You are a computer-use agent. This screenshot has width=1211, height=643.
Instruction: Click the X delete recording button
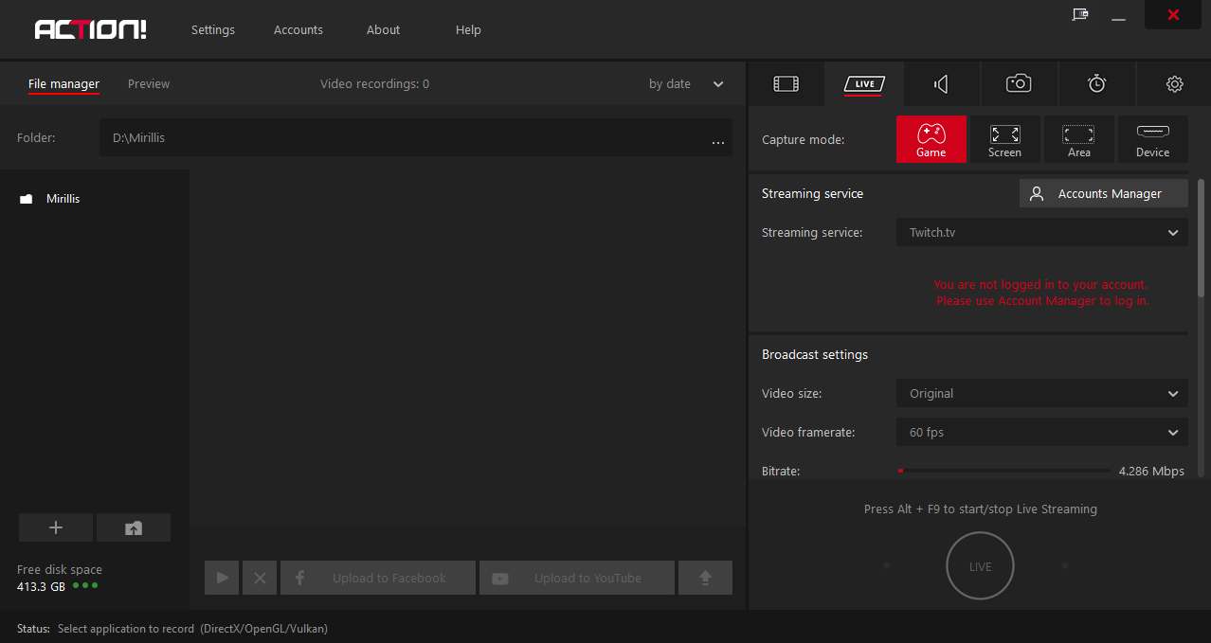pos(260,578)
